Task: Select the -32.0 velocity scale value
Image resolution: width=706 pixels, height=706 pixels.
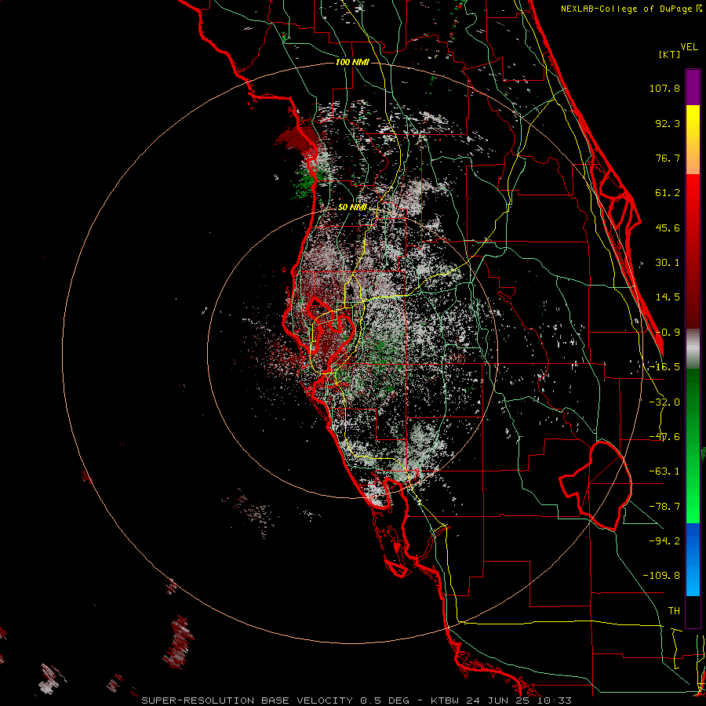Action: click(x=664, y=402)
